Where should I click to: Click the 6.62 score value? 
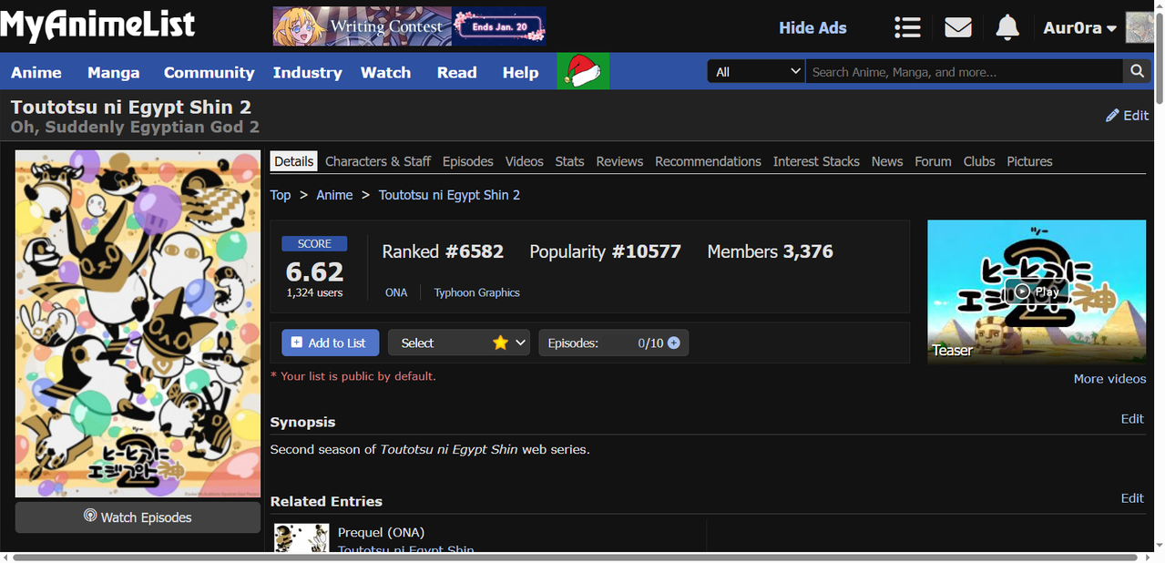click(314, 271)
